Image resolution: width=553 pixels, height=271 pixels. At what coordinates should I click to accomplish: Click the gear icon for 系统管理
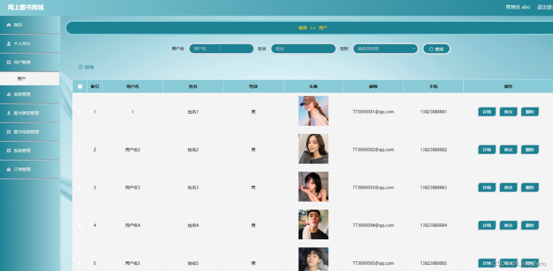click(x=8, y=151)
